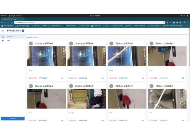Open the Watch Anime Online bookmark

tap(139, 26)
